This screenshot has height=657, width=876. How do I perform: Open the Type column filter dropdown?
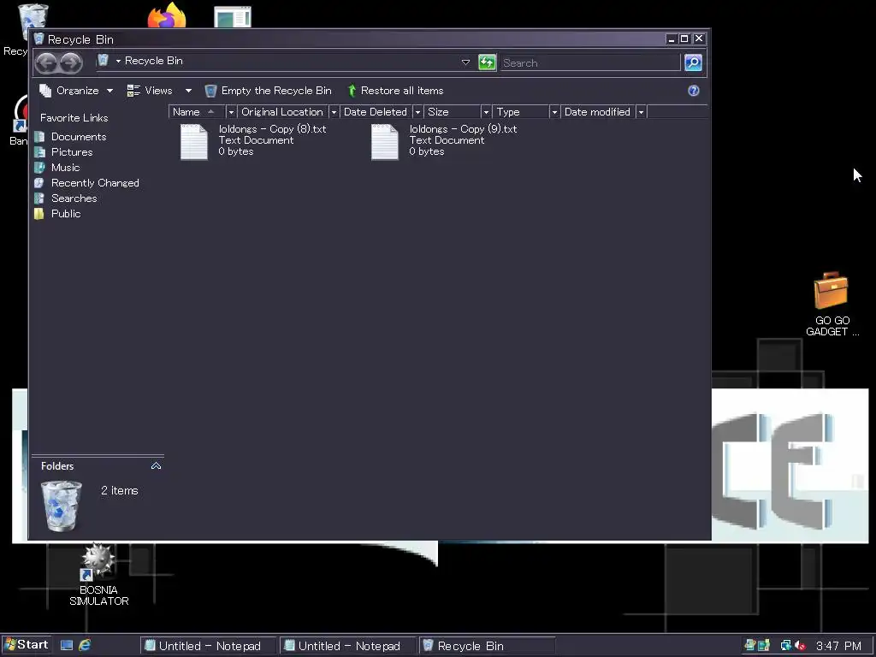554,112
